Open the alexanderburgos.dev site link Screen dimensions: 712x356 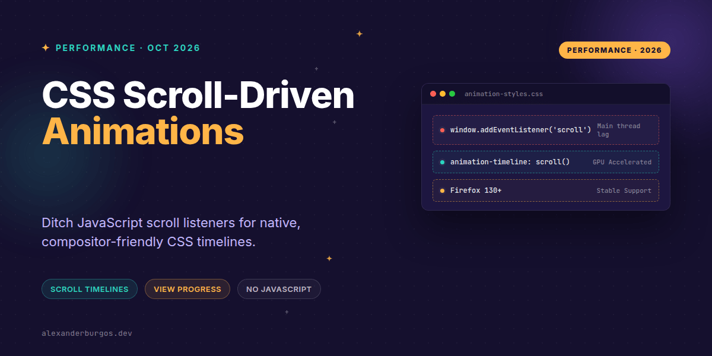click(x=87, y=333)
